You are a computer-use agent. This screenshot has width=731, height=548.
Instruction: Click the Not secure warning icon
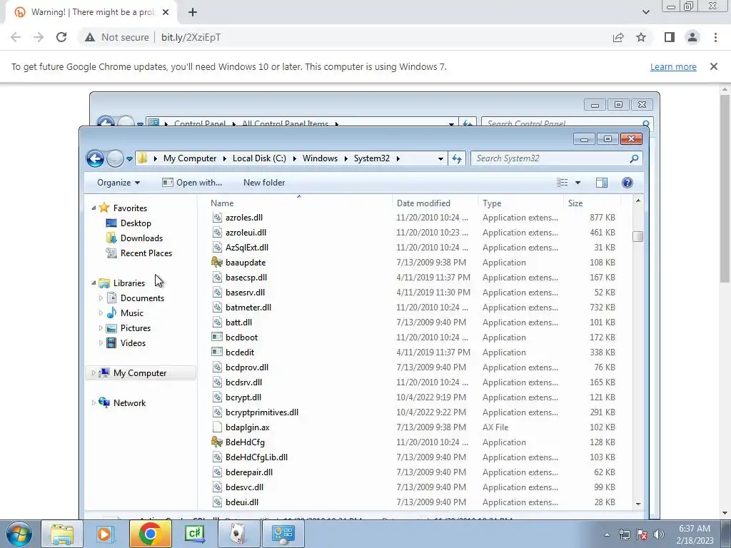[x=90, y=37]
